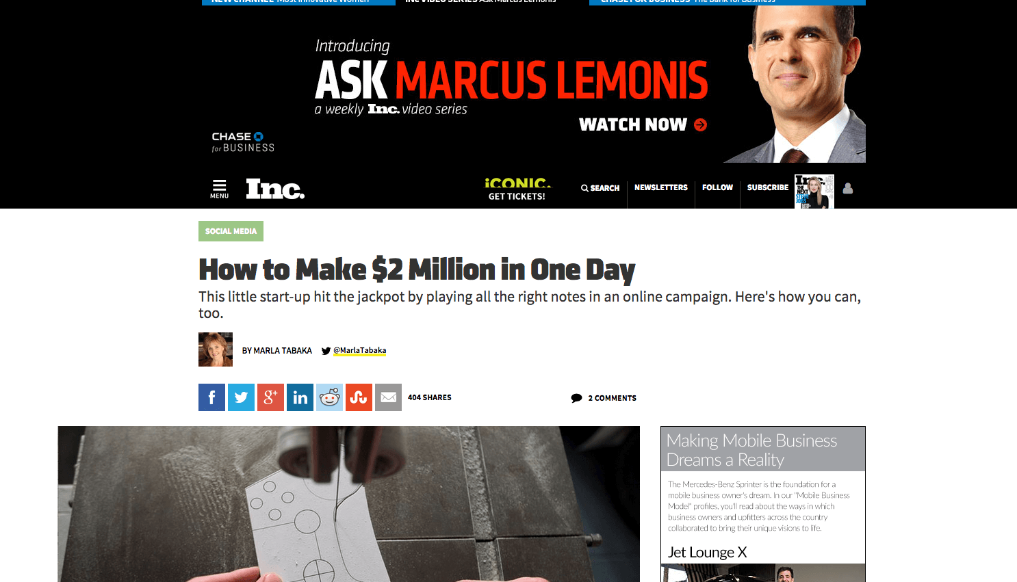The image size is (1017, 582).
Task: Open the SOCIAL MEDIA category tag
Action: pyautogui.click(x=231, y=231)
